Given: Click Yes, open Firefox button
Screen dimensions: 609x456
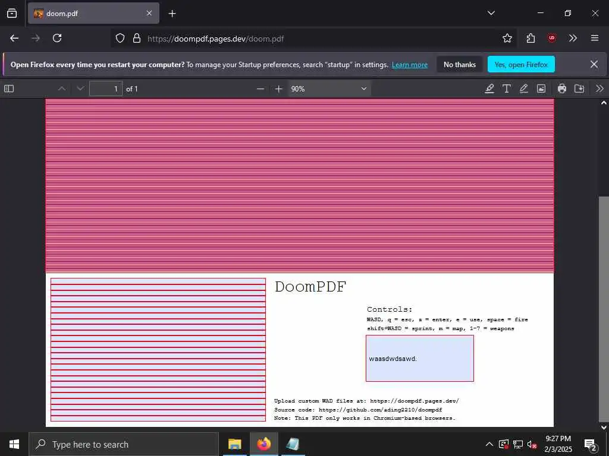Looking at the screenshot, I should pos(521,64).
